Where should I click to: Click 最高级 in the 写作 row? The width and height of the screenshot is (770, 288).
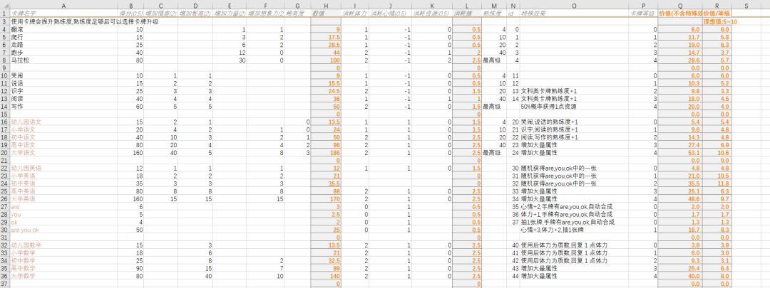tap(494, 106)
